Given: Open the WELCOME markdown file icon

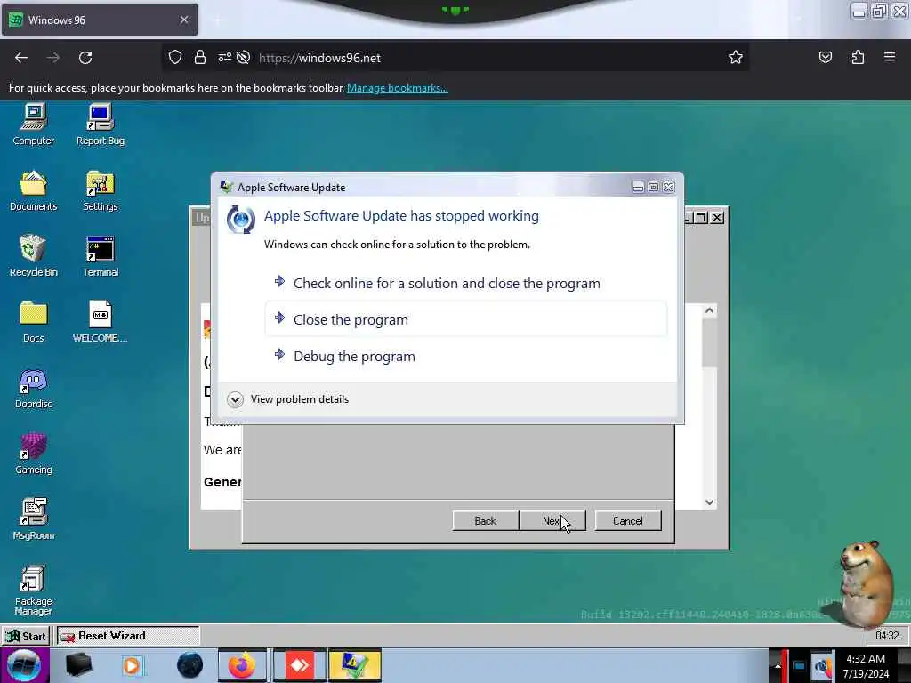Looking at the screenshot, I should (100, 322).
